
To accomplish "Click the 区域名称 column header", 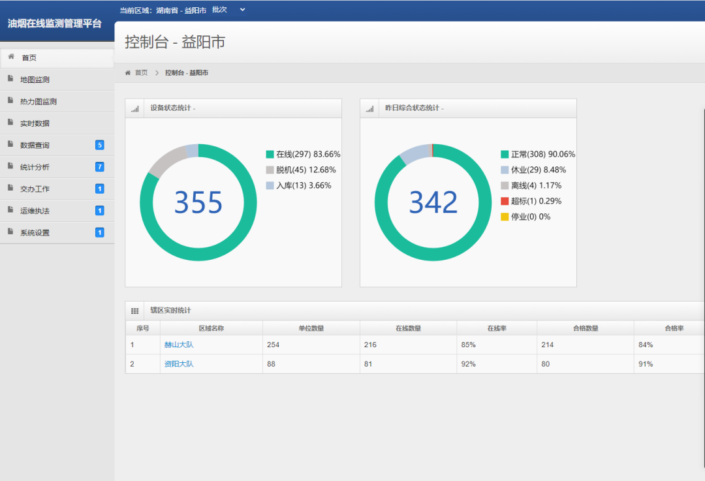I will pyautogui.click(x=211, y=328).
